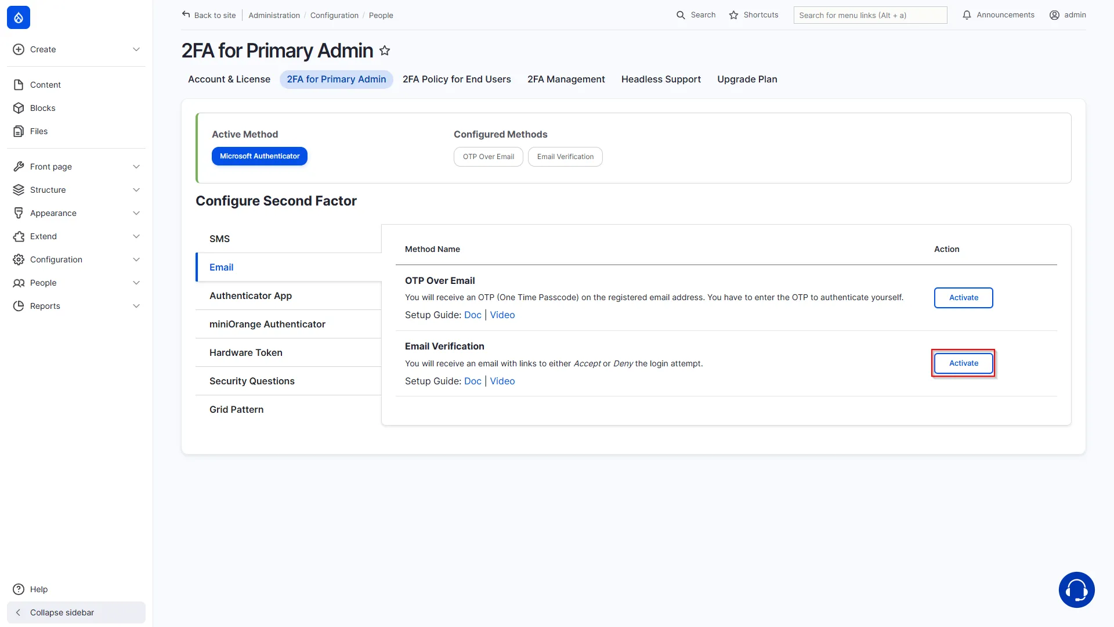The height and width of the screenshot is (627, 1114).
Task: Click the Files document icon
Action: (19, 131)
